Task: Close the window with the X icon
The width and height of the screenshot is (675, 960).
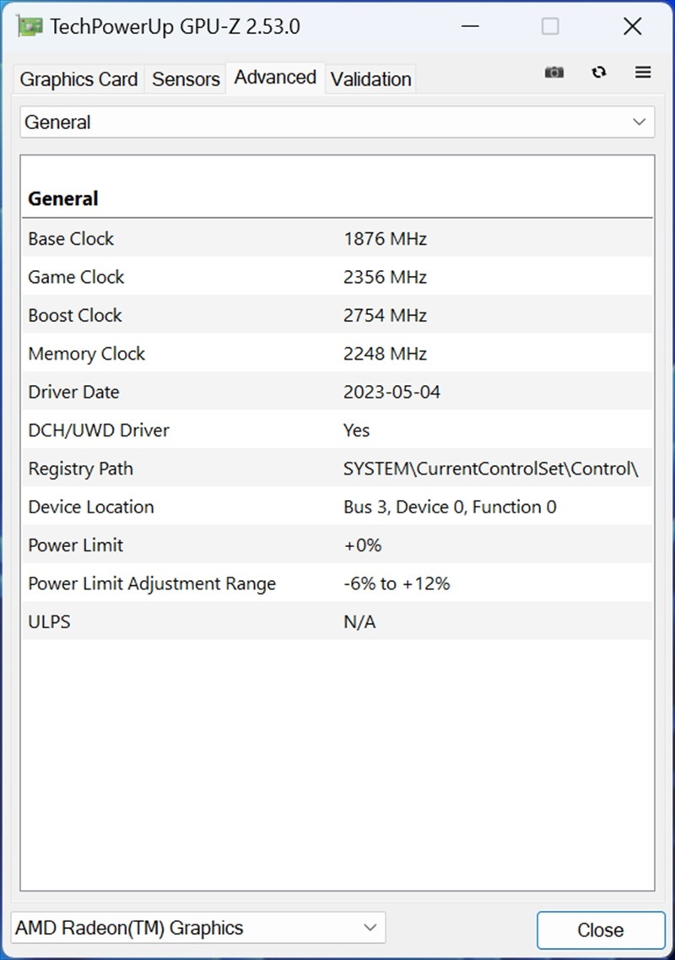Action: click(632, 26)
